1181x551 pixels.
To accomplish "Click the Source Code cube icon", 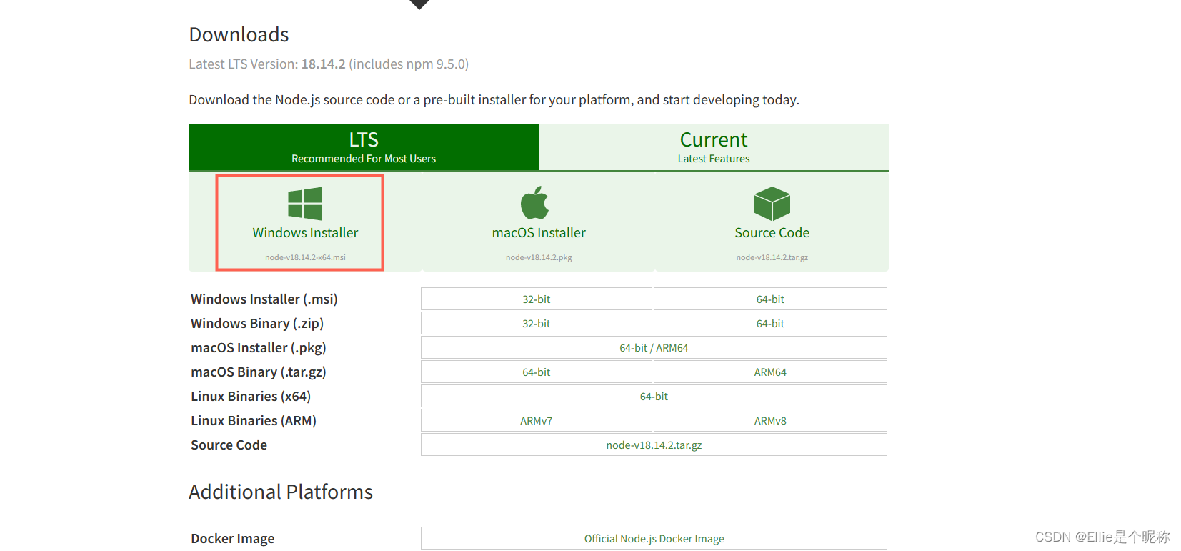I will 772,204.
